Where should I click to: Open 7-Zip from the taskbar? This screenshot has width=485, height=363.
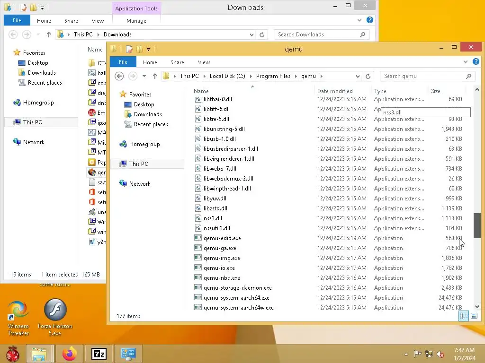[x=99, y=354]
